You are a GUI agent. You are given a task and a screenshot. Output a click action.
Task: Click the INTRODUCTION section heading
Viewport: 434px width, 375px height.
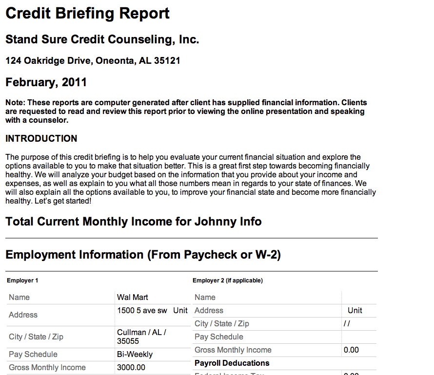[x=41, y=138]
